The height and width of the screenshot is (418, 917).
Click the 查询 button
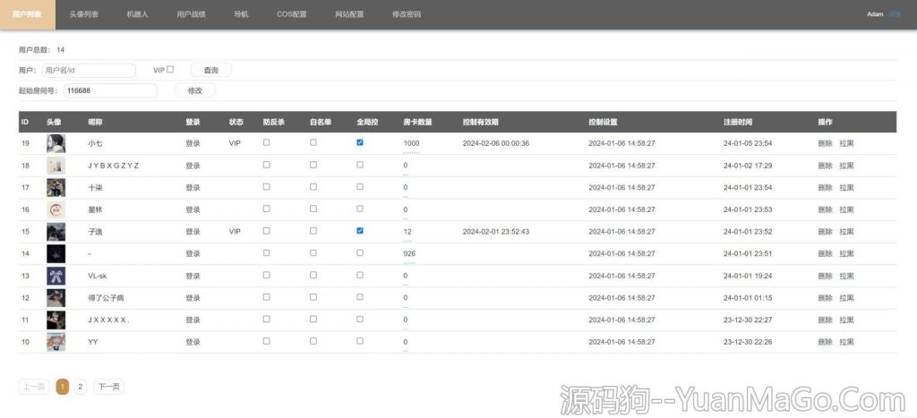coord(211,70)
